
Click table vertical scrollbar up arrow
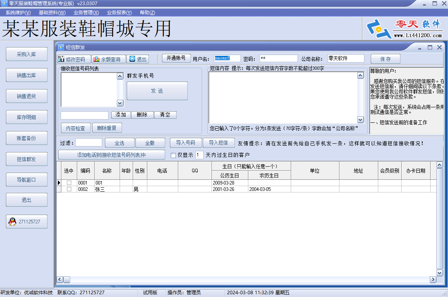coord(440,165)
